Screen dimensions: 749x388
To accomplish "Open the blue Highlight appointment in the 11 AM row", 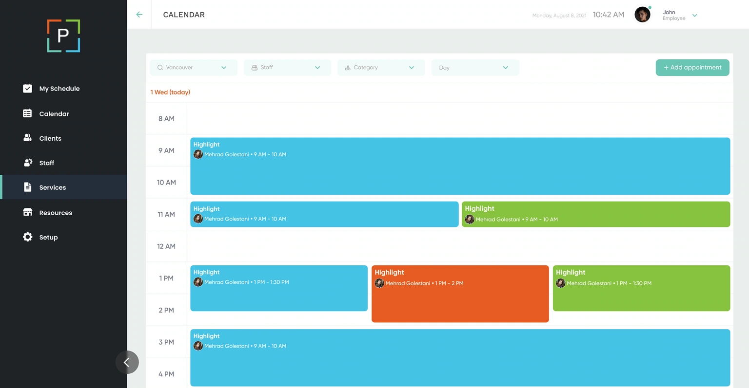I will tap(324, 214).
